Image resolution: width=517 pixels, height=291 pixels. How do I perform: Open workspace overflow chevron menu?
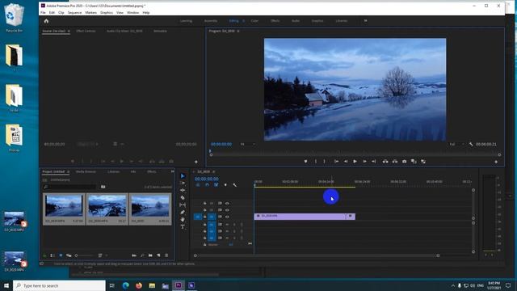(x=365, y=21)
